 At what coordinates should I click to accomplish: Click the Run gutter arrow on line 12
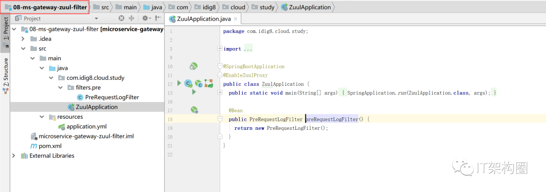pyautogui.click(x=179, y=83)
